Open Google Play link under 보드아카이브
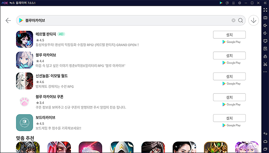The width and height of the screenshot is (269, 153). (232, 125)
